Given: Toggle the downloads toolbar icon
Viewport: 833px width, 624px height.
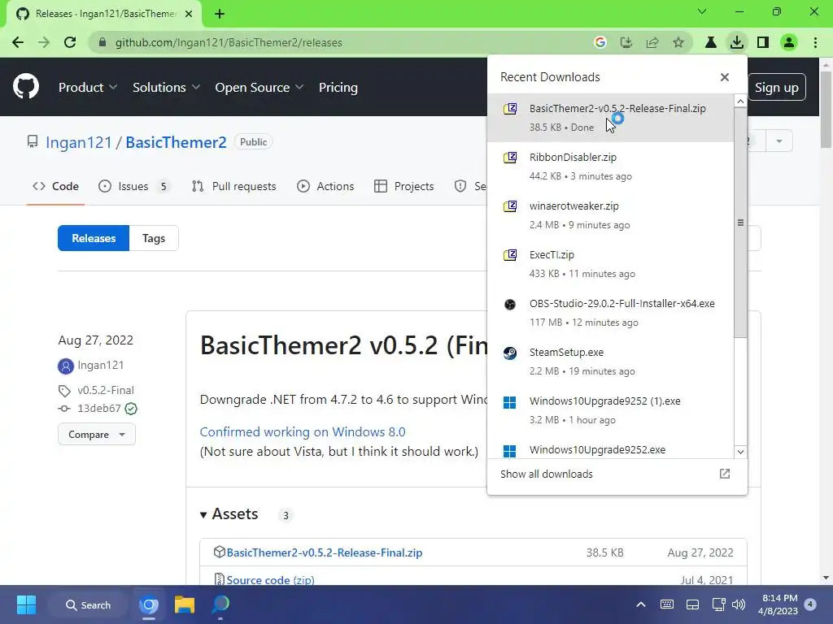Looking at the screenshot, I should (x=737, y=42).
